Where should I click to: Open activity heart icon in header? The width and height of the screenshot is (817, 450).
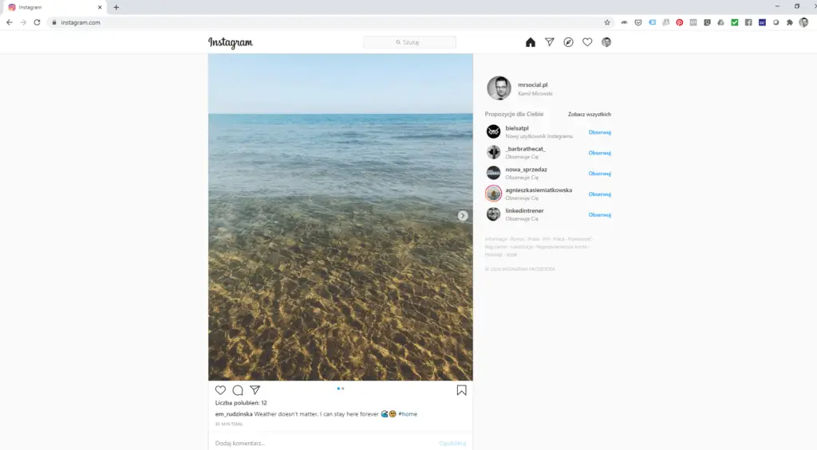tap(587, 42)
